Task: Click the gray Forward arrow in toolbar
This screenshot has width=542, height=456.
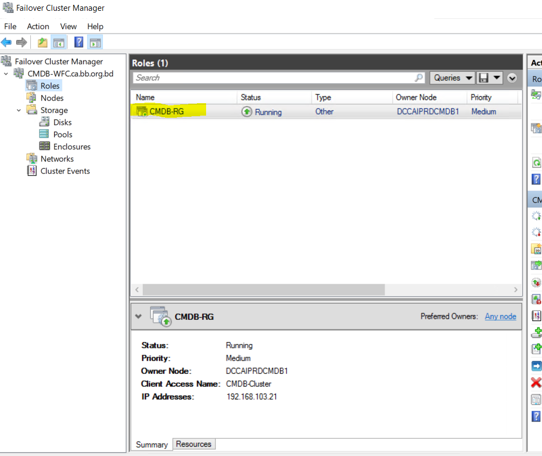Action: [x=22, y=43]
